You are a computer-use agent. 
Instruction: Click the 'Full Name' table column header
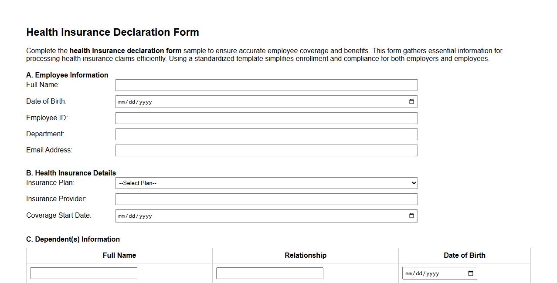119,256
